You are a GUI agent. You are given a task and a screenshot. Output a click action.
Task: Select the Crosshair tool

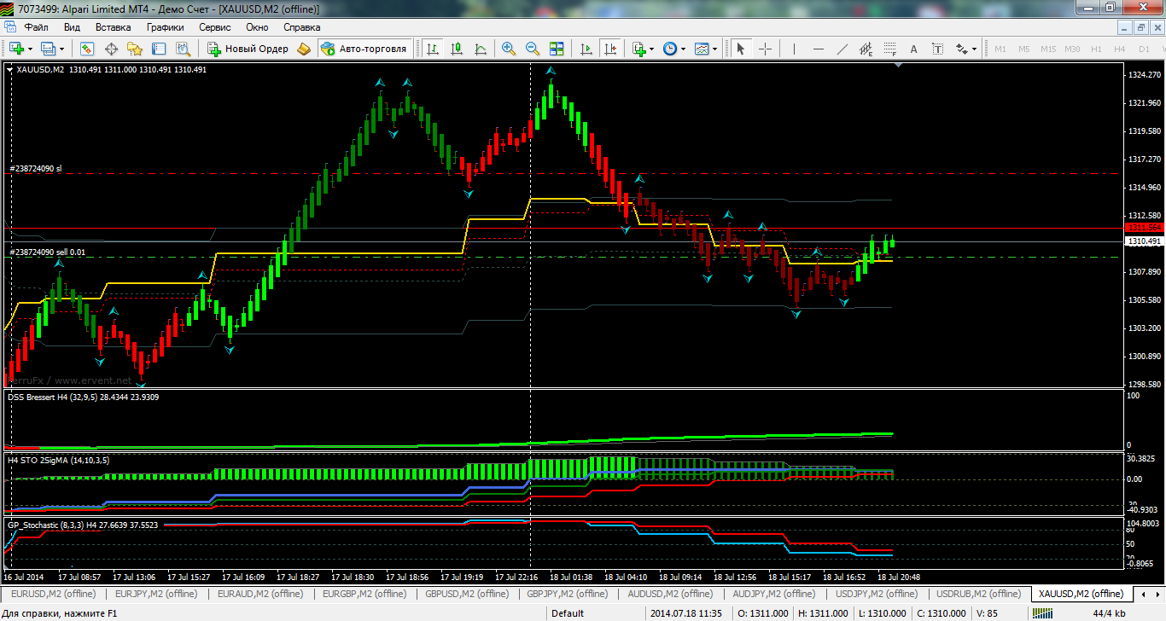[765, 49]
